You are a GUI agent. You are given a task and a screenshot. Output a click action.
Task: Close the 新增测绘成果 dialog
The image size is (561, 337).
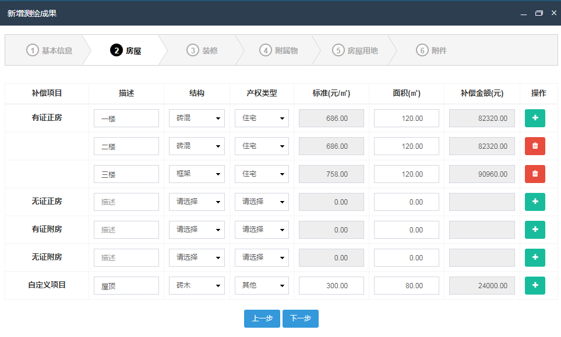pyautogui.click(x=554, y=13)
